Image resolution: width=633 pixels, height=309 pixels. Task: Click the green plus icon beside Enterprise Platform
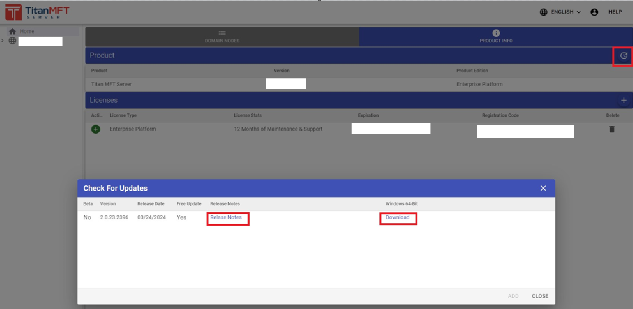(x=96, y=129)
